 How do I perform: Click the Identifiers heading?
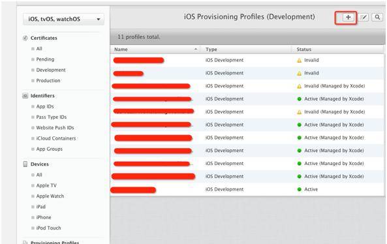(x=42, y=96)
